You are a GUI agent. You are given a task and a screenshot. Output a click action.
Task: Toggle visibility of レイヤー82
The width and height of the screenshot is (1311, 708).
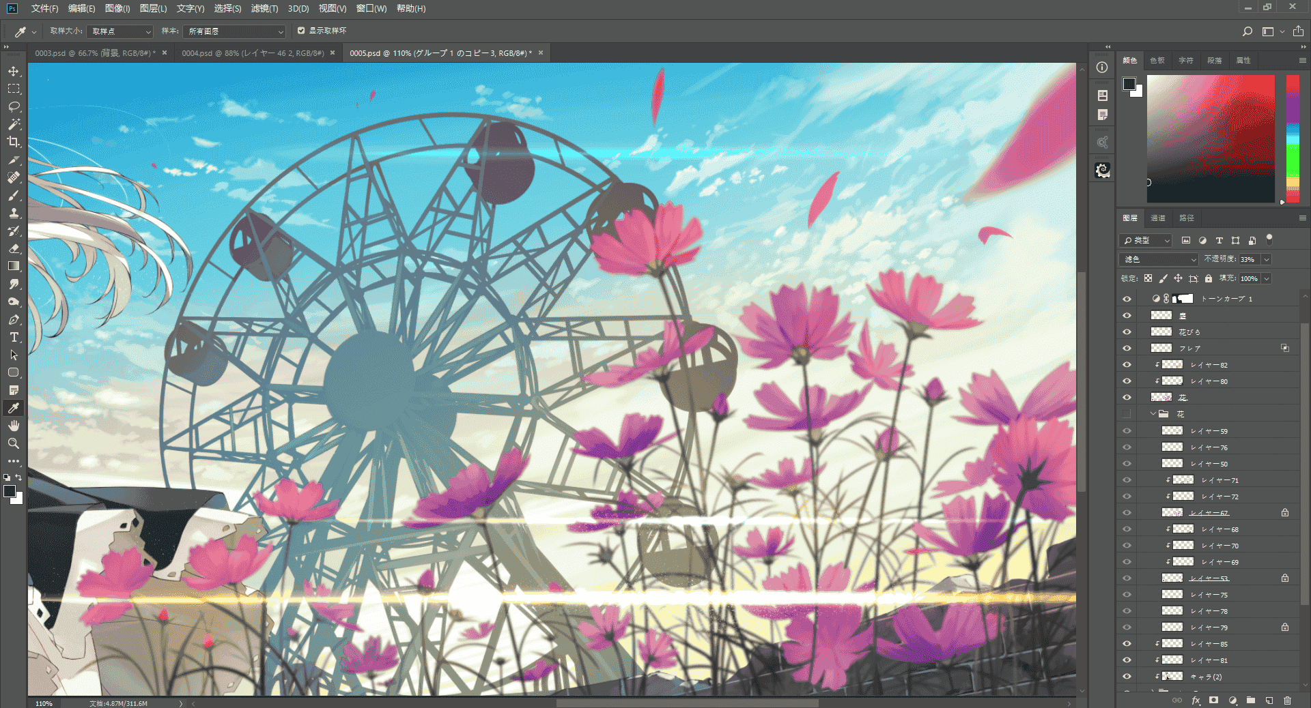pyautogui.click(x=1127, y=365)
